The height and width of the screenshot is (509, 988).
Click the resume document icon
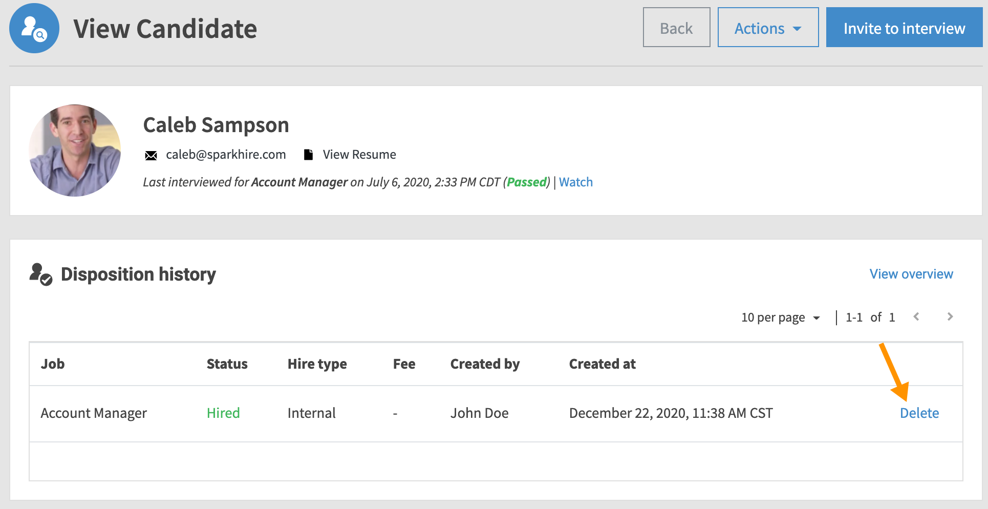pos(308,155)
